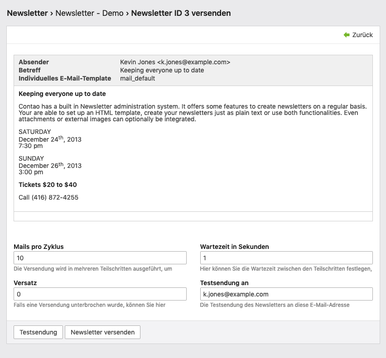This screenshot has width=386, height=358.
Task: Focus the Mails pro Zyklus field
Action: (100, 258)
